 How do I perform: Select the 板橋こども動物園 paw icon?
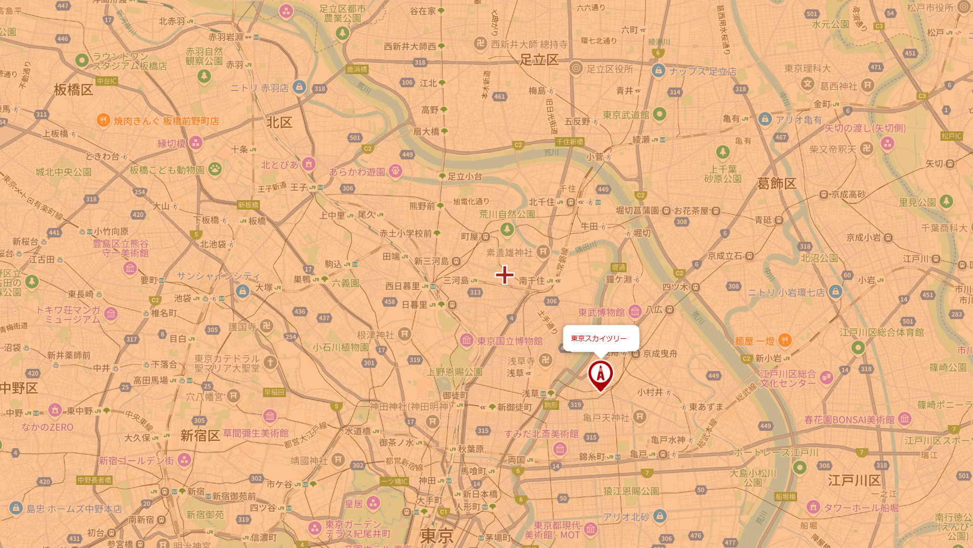click(x=215, y=169)
